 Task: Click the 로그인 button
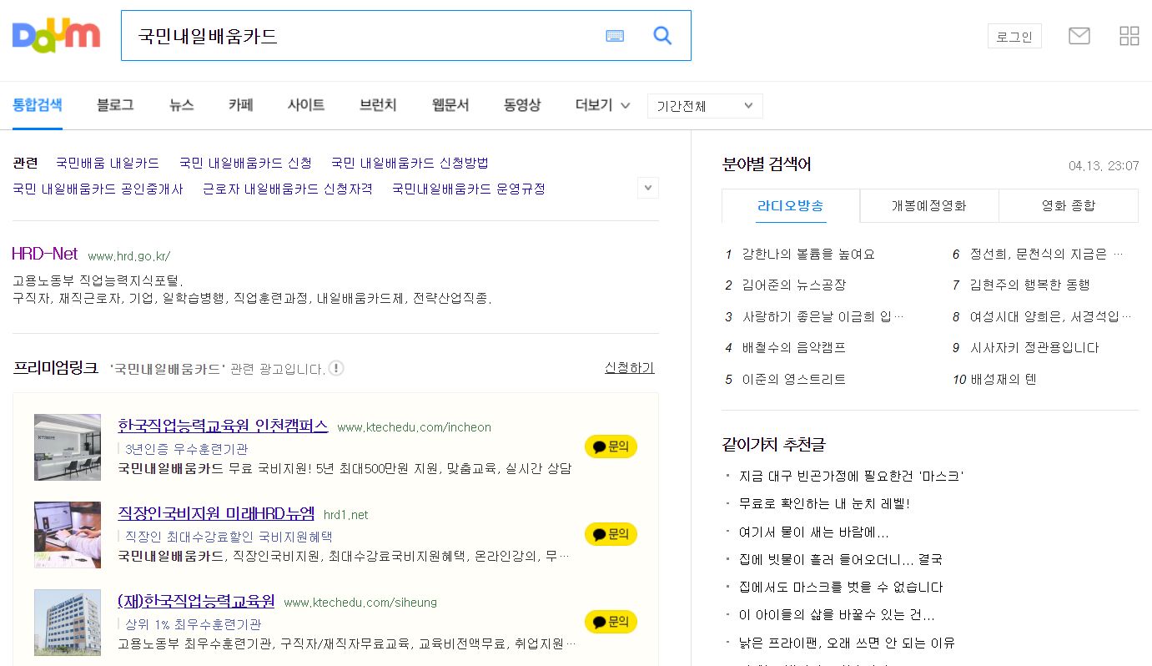pos(1014,36)
